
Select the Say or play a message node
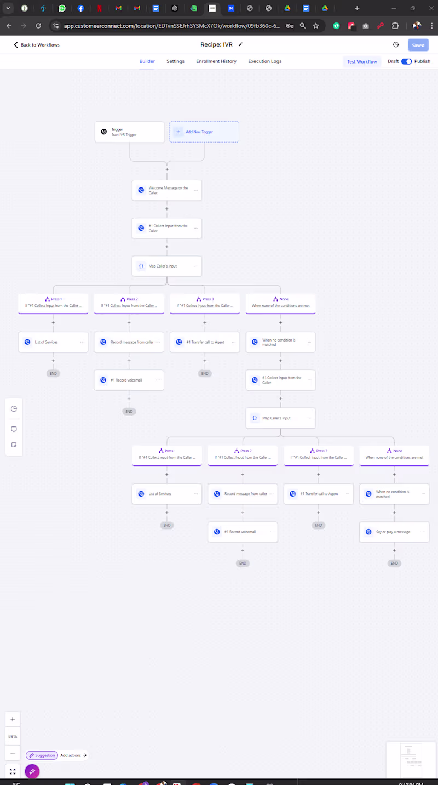(x=394, y=532)
